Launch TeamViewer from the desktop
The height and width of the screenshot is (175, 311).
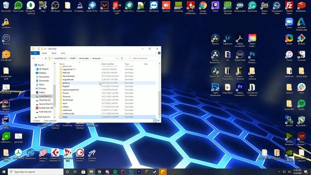[154, 7]
